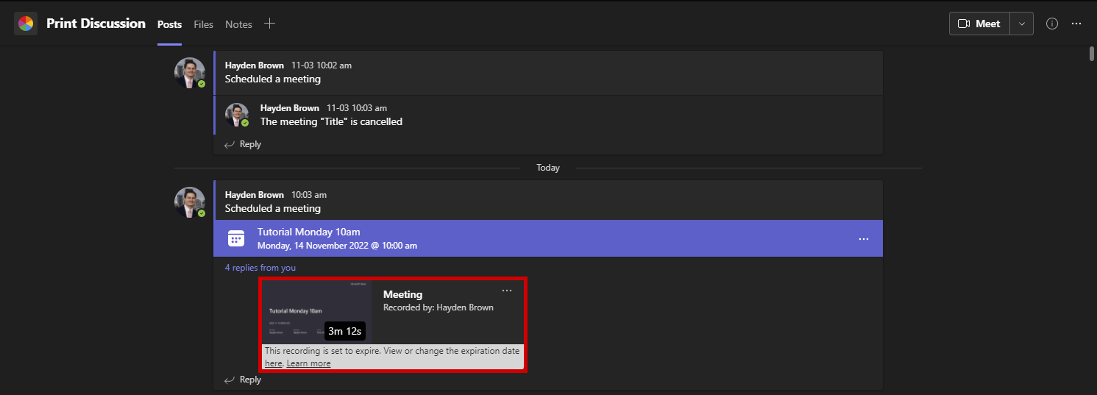The width and height of the screenshot is (1097, 395).
Task: Click Hayden Brown's avatar on cancelled meeting reply
Action: click(237, 115)
